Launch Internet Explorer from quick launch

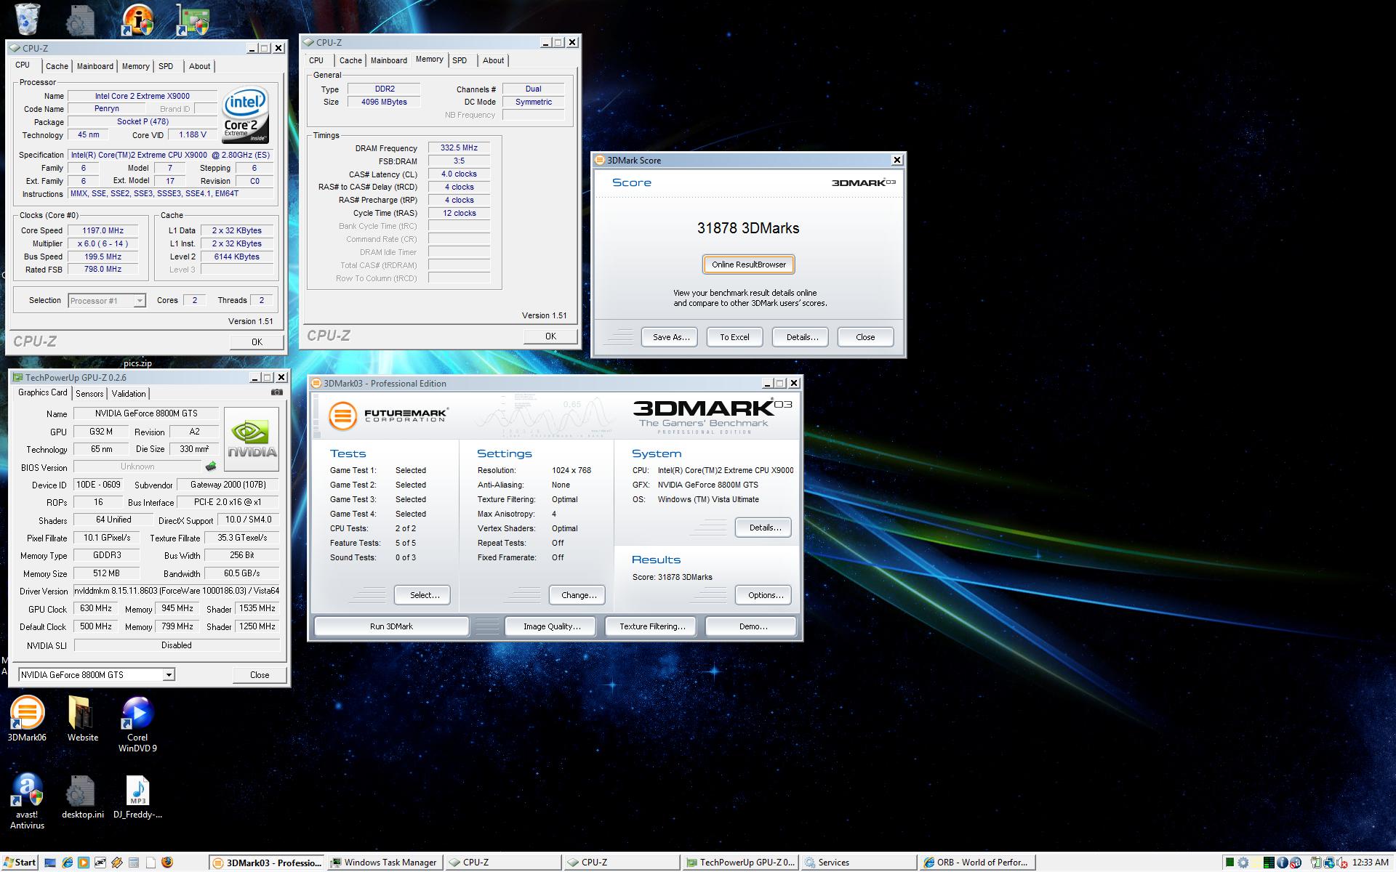[x=68, y=863]
